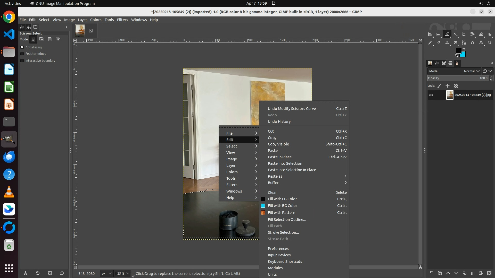This screenshot has height=278, width=495.
Task: Open the Filters menu in menu bar
Action: (x=122, y=20)
